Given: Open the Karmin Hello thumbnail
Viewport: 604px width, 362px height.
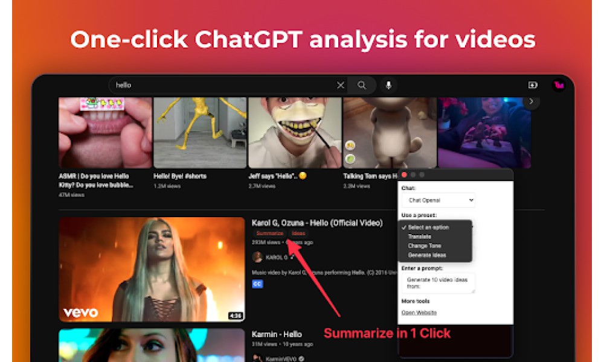Looking at the screenshot, I should pos(152,345).
